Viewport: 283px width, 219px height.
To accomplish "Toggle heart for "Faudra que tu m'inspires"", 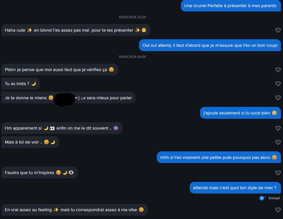I will pyautogui.click(x=278, y=173).
